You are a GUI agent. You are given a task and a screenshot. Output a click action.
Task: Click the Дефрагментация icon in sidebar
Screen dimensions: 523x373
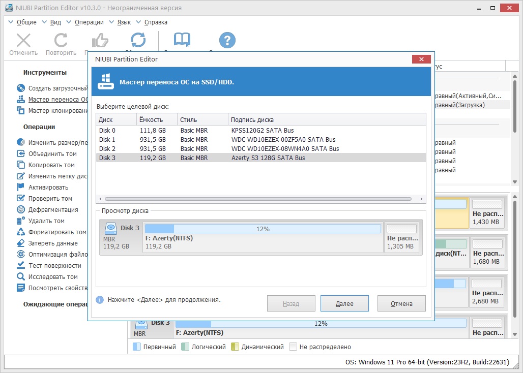pyautogui.click(x=21, y=210)
